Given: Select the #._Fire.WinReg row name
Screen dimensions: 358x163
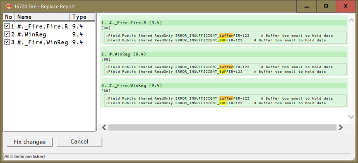Looking at the screenshot, I should click(x=43, y=43).
